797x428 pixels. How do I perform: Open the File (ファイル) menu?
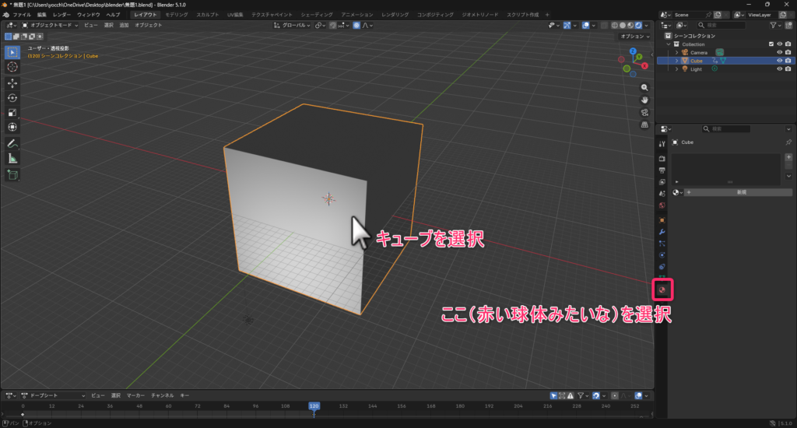point(22,15)
